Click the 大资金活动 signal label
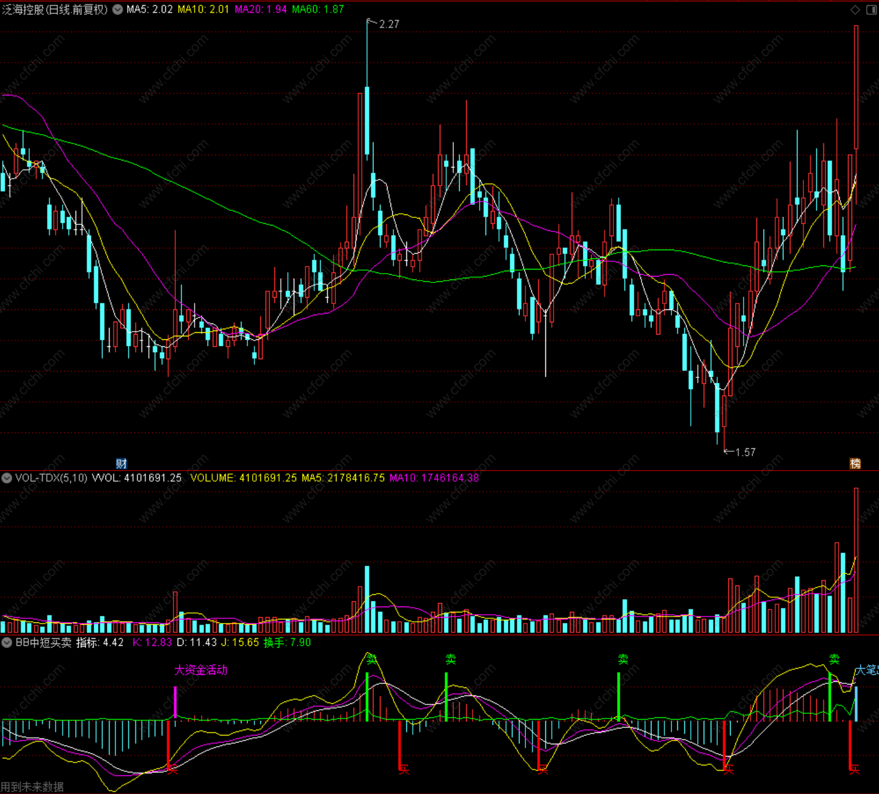This screenshot has height=794, width=879. pos(201,670)
